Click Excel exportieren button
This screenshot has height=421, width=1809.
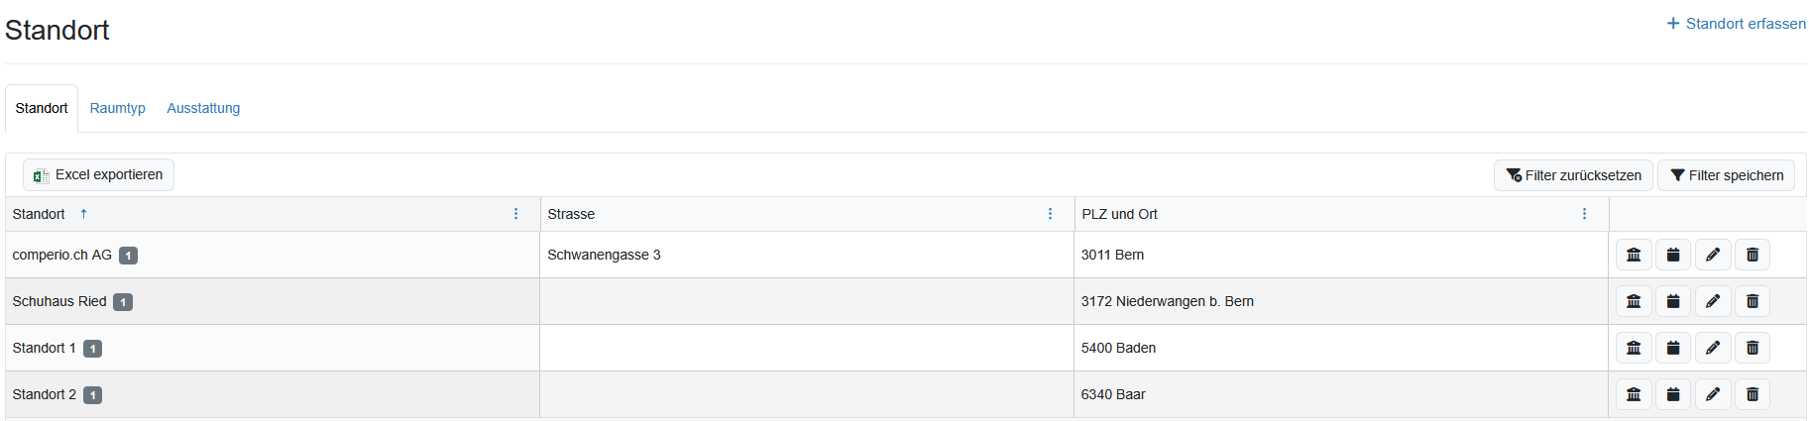(x=98, y=175)
